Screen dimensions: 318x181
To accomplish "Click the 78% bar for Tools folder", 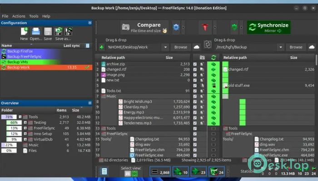I will [x=9, y=117].
